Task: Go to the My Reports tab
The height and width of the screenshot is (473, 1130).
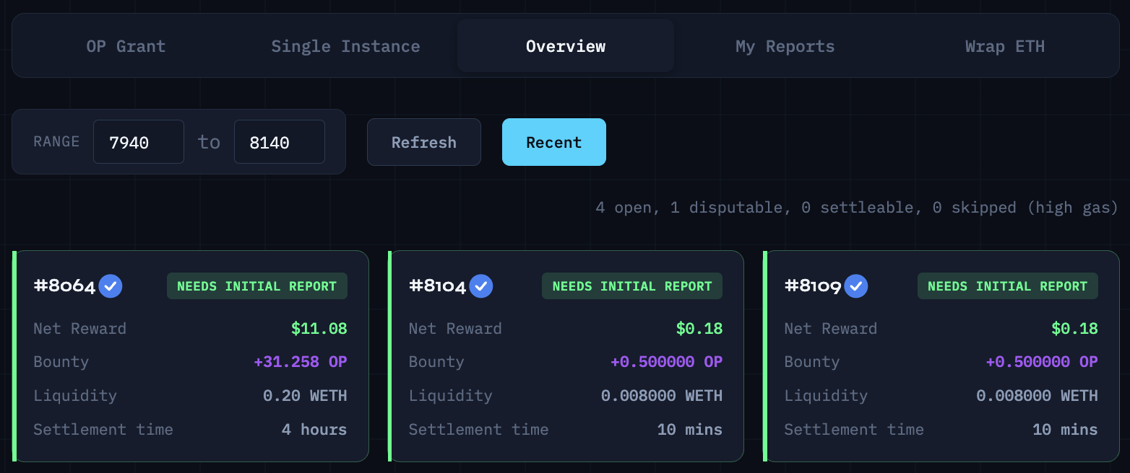Action: coord(785,46)
